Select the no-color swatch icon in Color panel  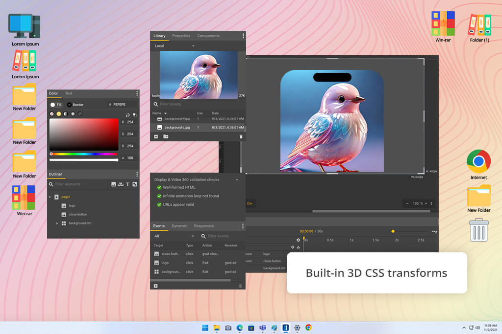[52, 113]
